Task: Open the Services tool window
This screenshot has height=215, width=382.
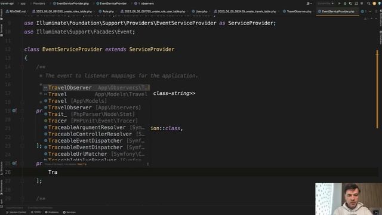Action: [x=69, y=213]
